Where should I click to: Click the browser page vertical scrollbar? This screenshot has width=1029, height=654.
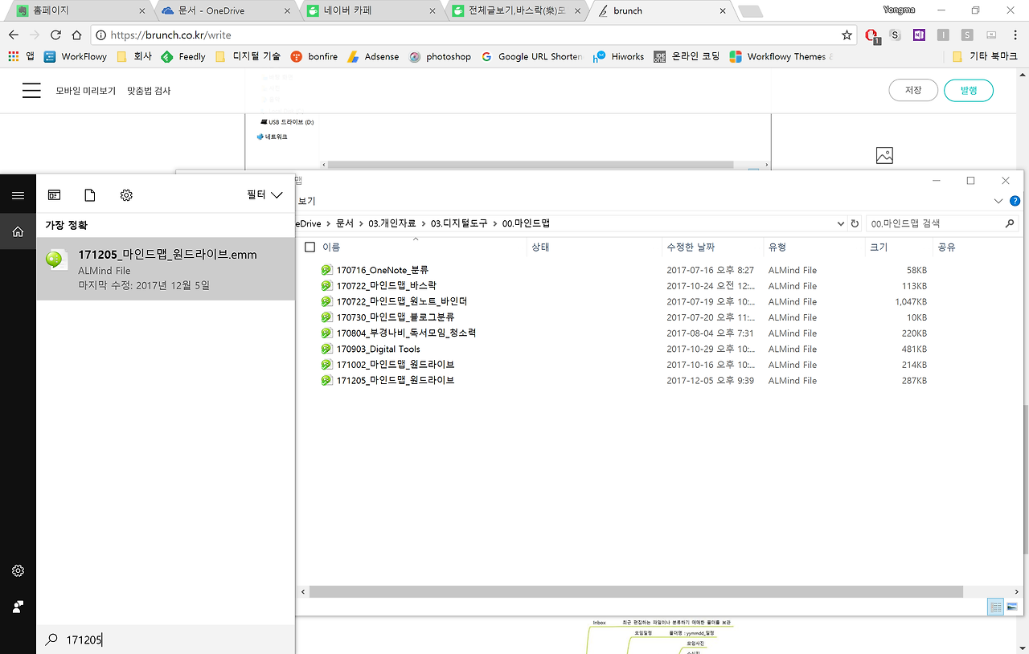click(1025, 478)
